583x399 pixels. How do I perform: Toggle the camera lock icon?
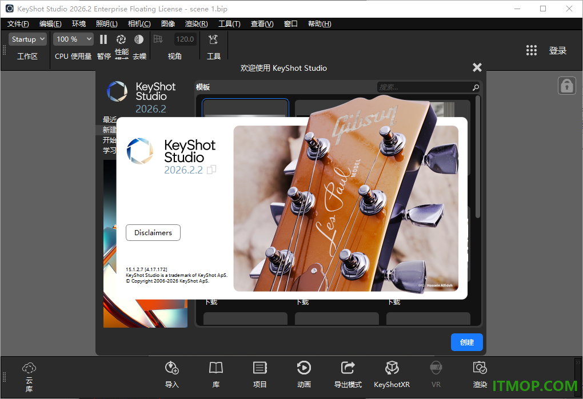point(566,86)
